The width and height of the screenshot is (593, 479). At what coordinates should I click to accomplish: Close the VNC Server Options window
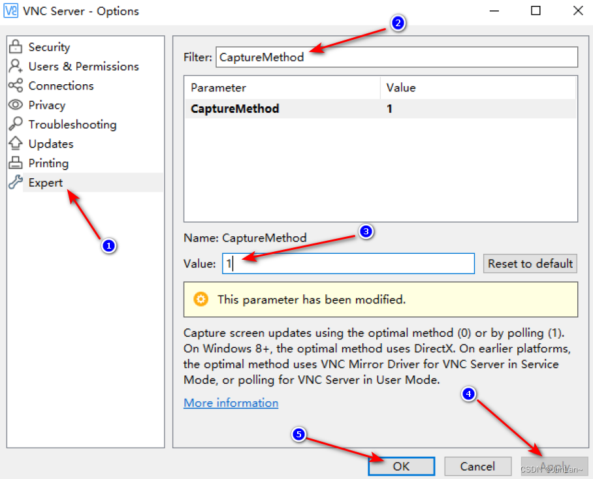click(x=578, y=10)
